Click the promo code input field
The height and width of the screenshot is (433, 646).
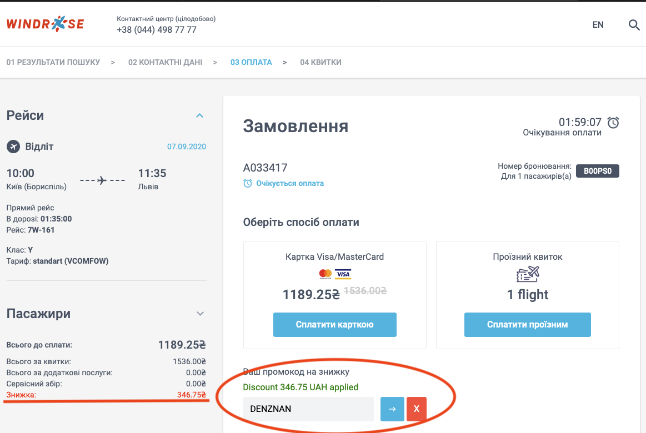tap(308, 409)
